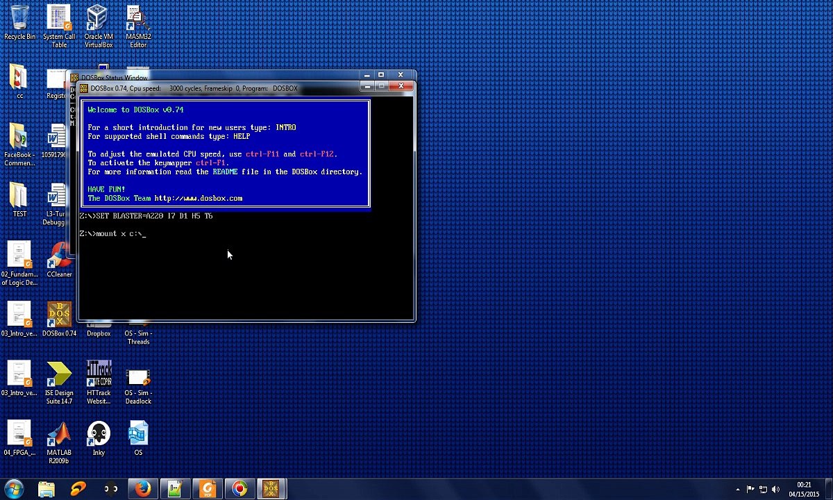Click the black eyes icon on taskbar

click(x=111, y=489)
